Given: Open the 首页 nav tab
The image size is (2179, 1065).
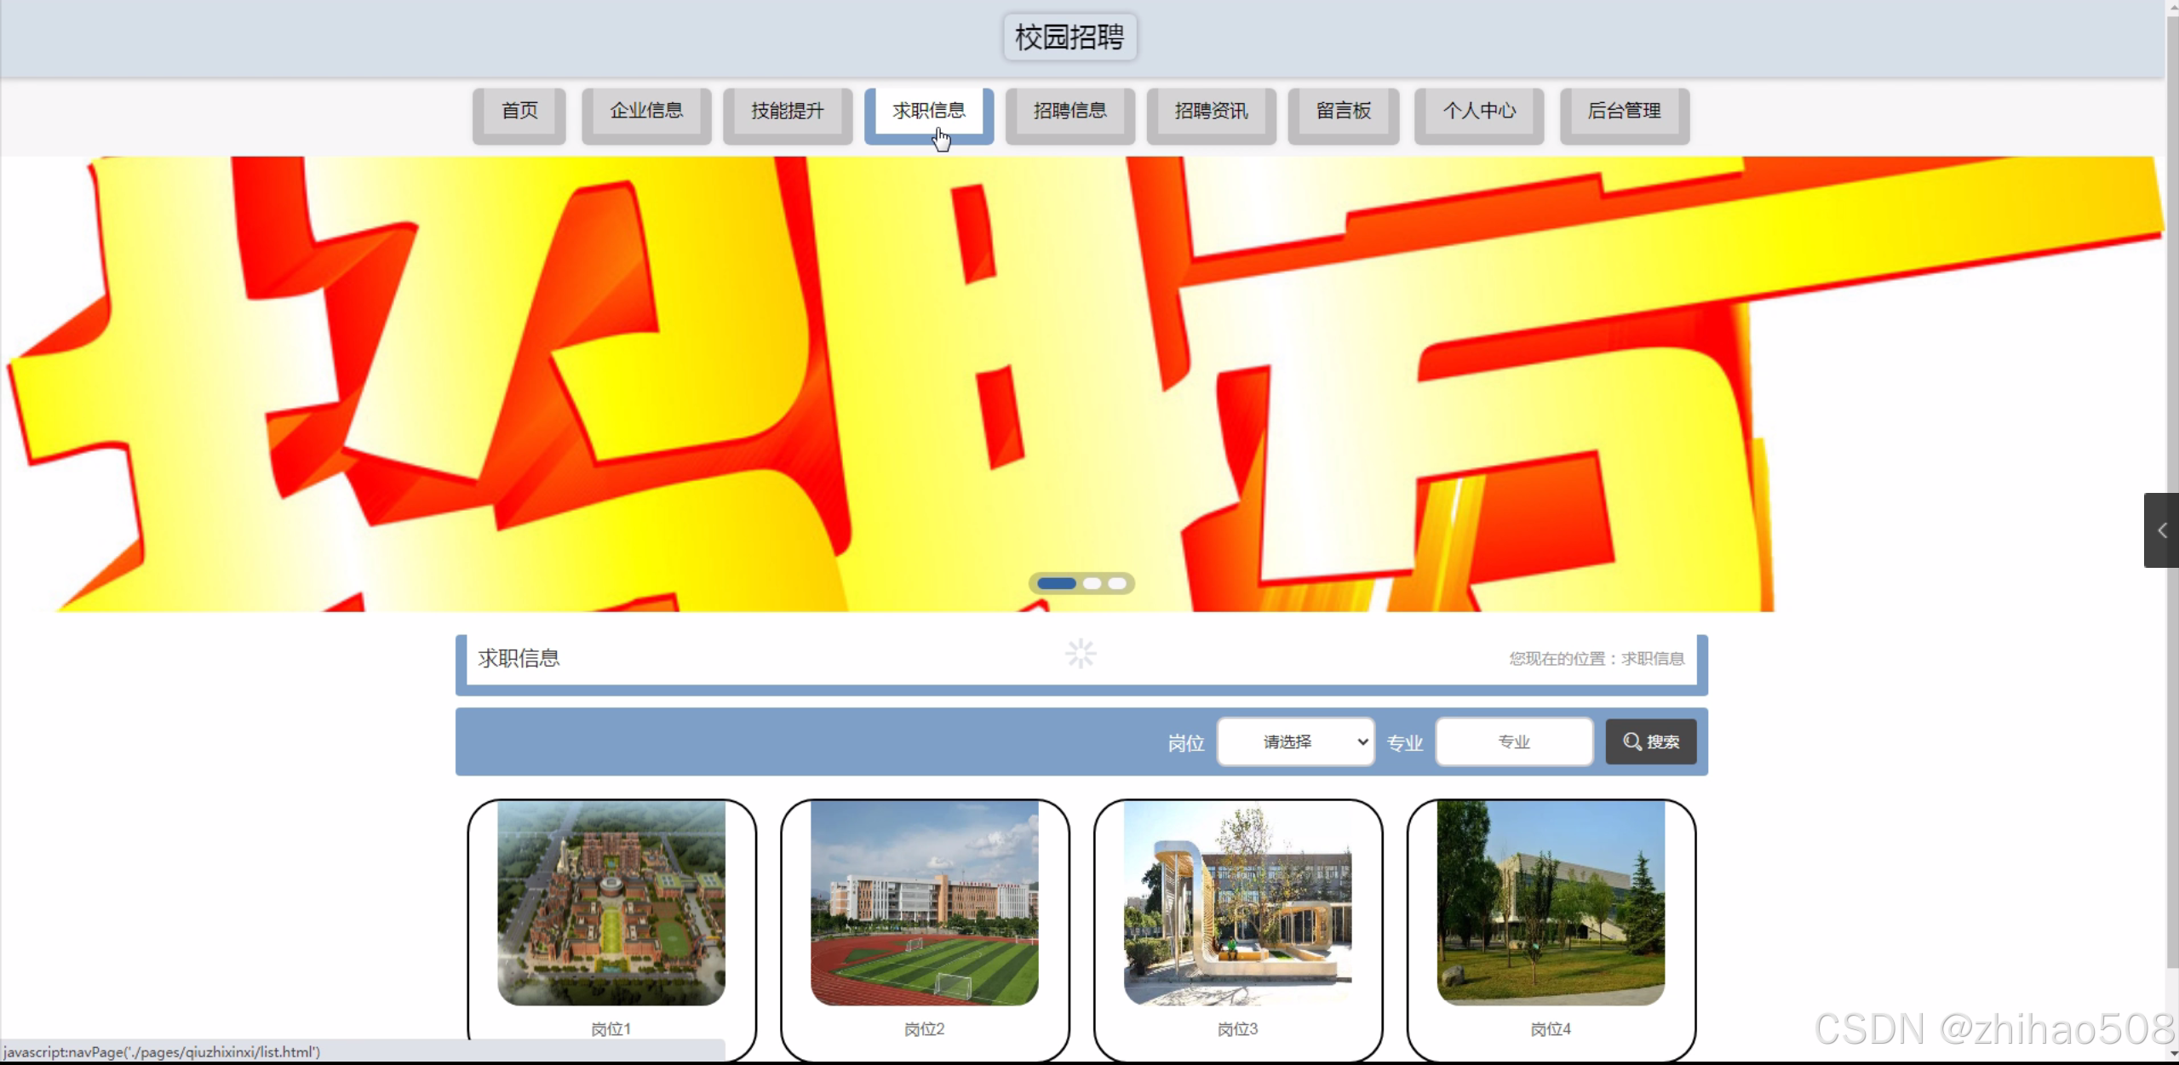Looking at the screenshot, I should (519, 112).
